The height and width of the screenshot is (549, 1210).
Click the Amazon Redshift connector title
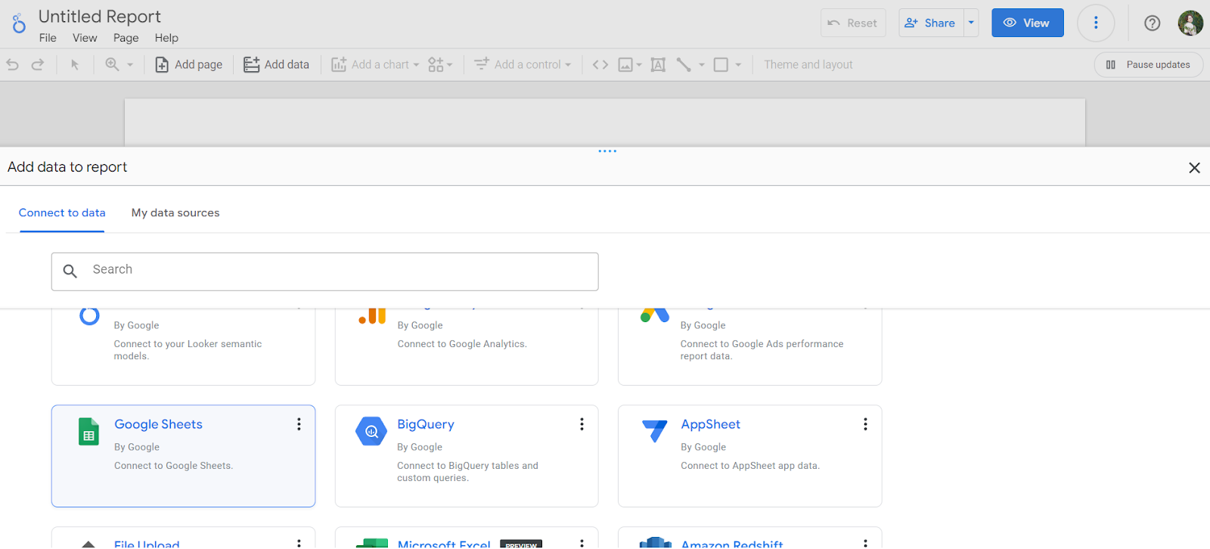(x=732, y=544)
